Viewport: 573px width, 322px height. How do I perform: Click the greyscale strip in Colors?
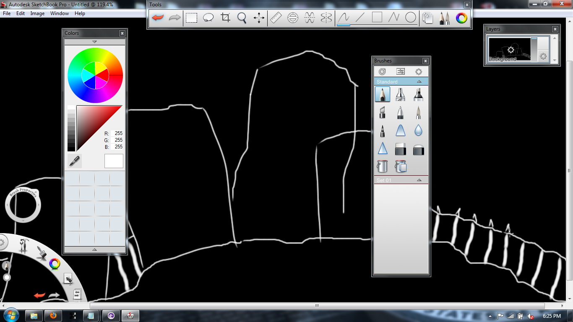pos(71,128)
